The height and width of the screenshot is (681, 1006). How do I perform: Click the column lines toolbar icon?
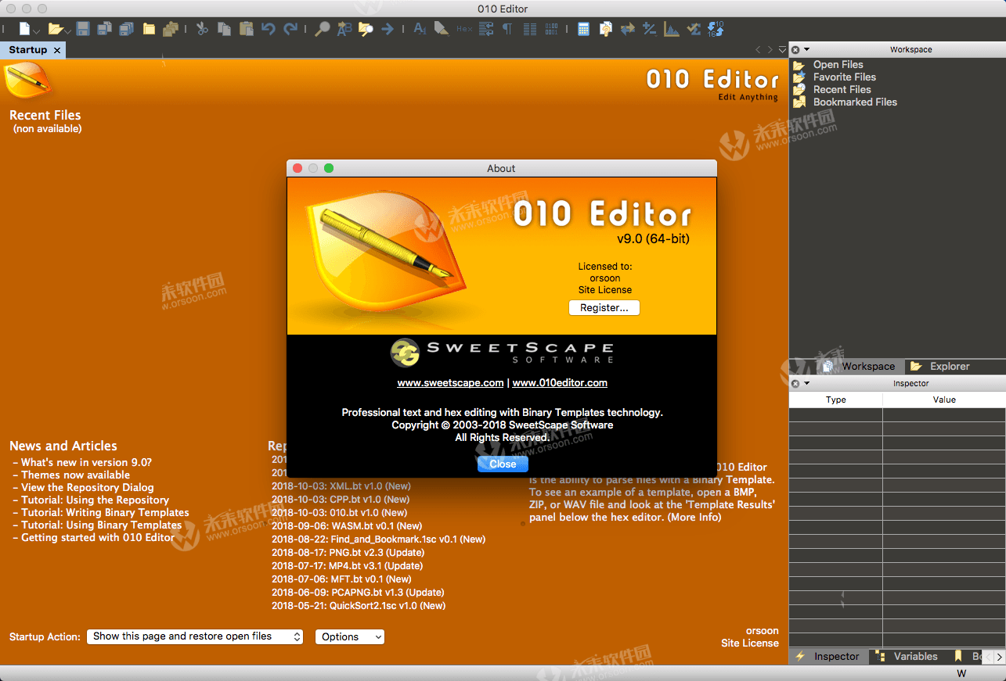click(x=530, y=29)
